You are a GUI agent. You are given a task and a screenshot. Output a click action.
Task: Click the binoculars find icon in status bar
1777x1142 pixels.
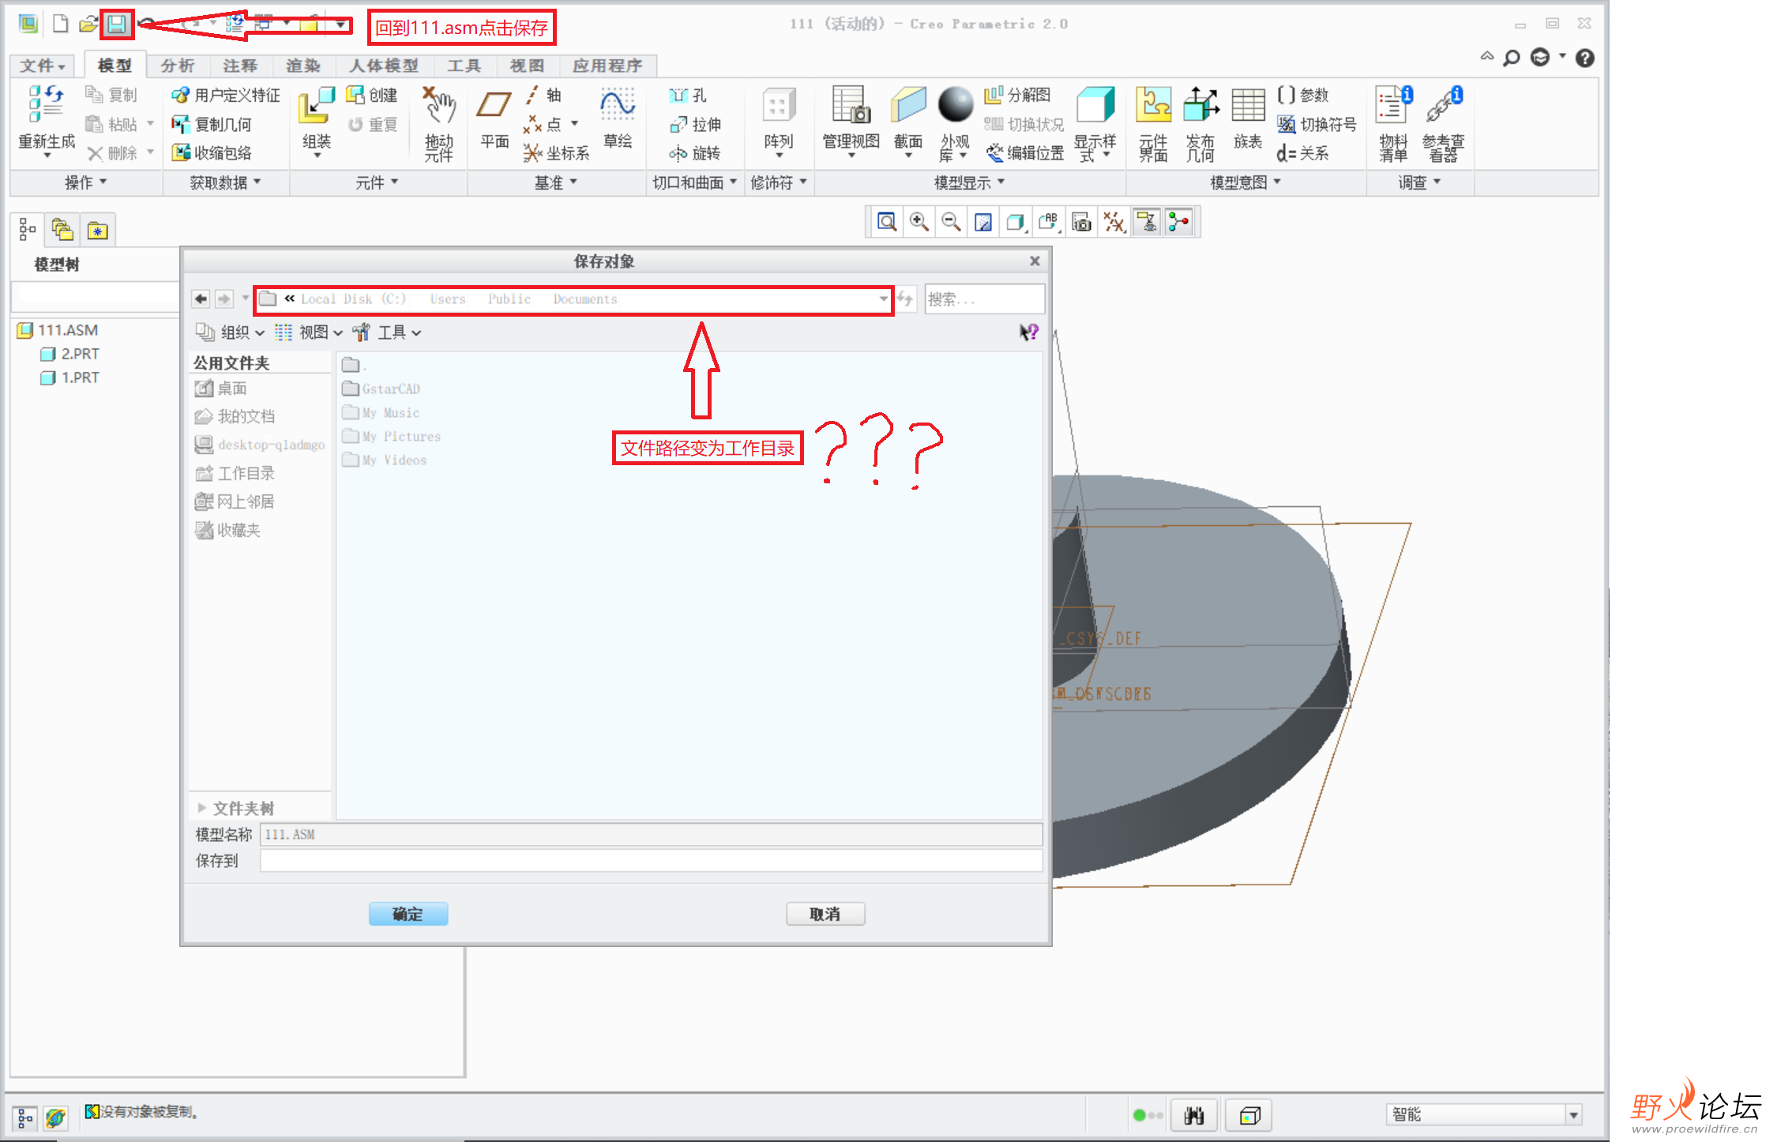1194,1115
